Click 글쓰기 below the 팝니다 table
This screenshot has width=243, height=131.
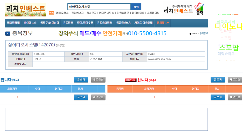coord(81,97)
